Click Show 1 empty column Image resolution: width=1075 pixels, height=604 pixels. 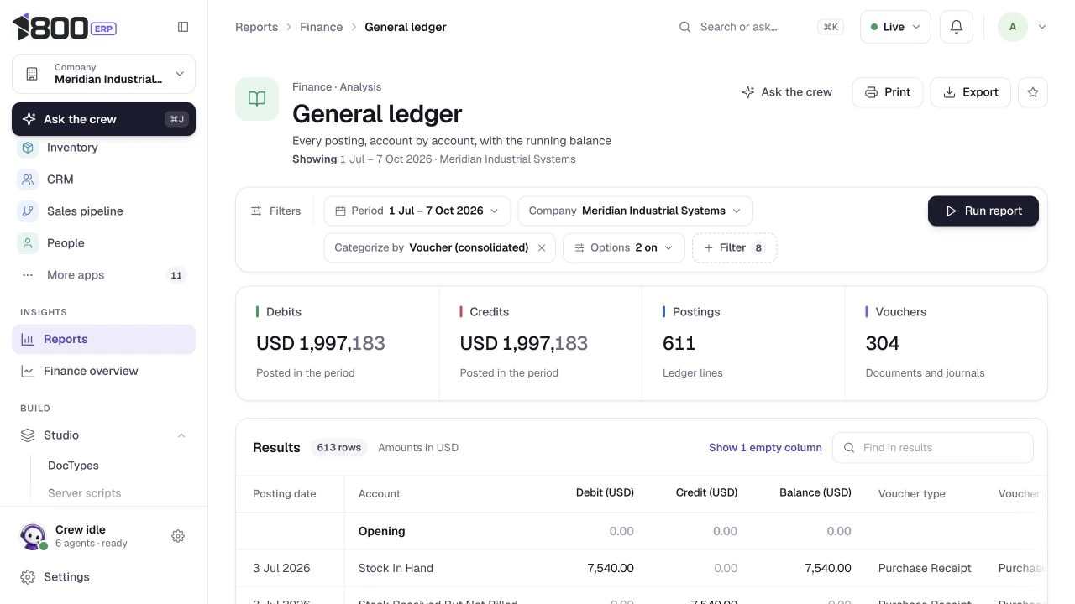coord(765,448)
